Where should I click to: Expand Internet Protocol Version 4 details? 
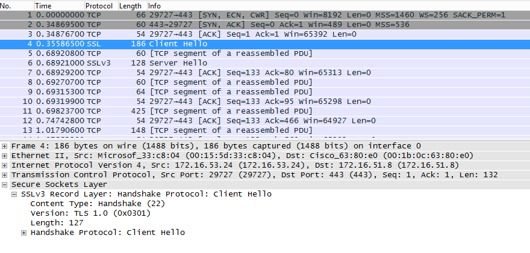pos(5,165)
